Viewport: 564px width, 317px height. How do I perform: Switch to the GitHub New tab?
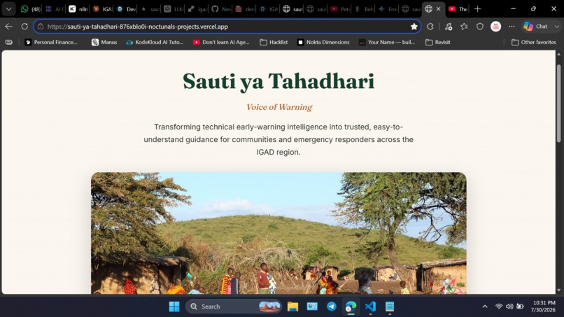(221, 9)
